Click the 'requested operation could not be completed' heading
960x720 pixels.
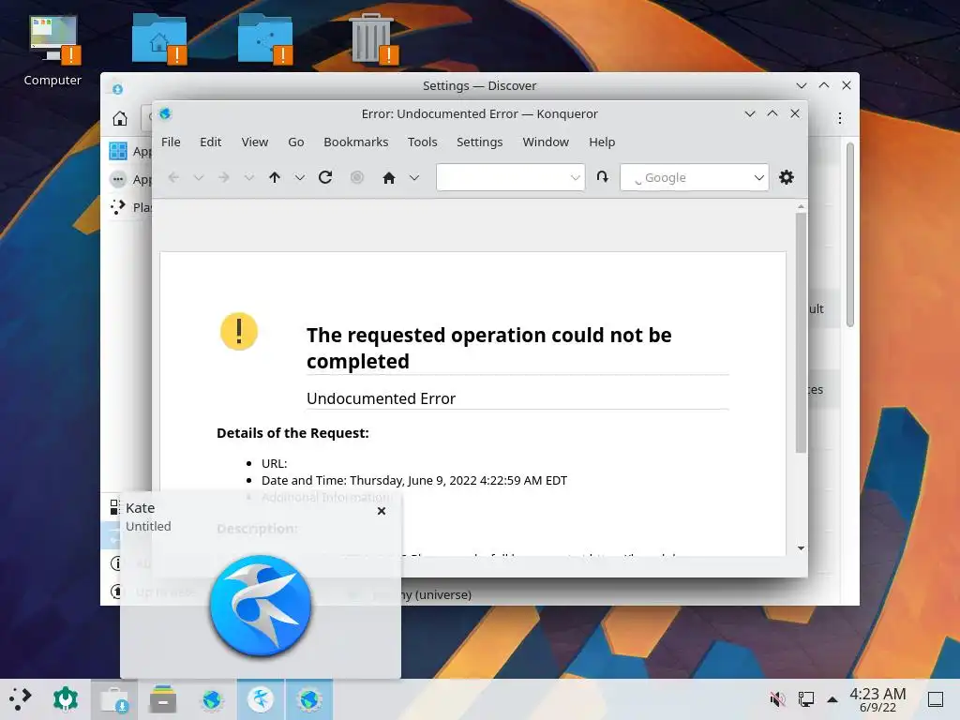point(488,348)
